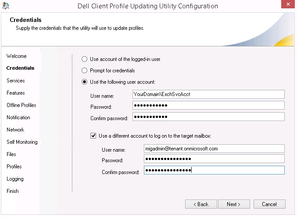This screenshot has height=217, width=297.
Task: Click the target mailbox Password field
Action: (214, 159)
